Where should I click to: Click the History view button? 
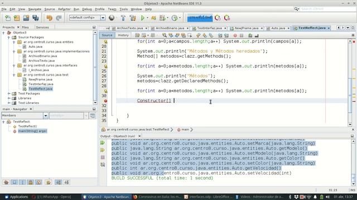coord(123,35)
